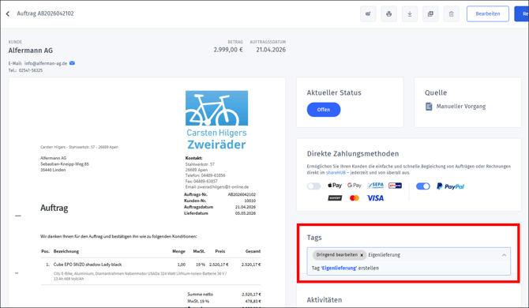Disable the PayPal toggle
Image resolution: width=529 pixels, height=308 pixels.
coord(422,186)
